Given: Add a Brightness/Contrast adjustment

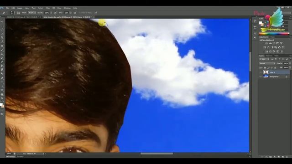Looking at the screenshot, I should (266, 43).
